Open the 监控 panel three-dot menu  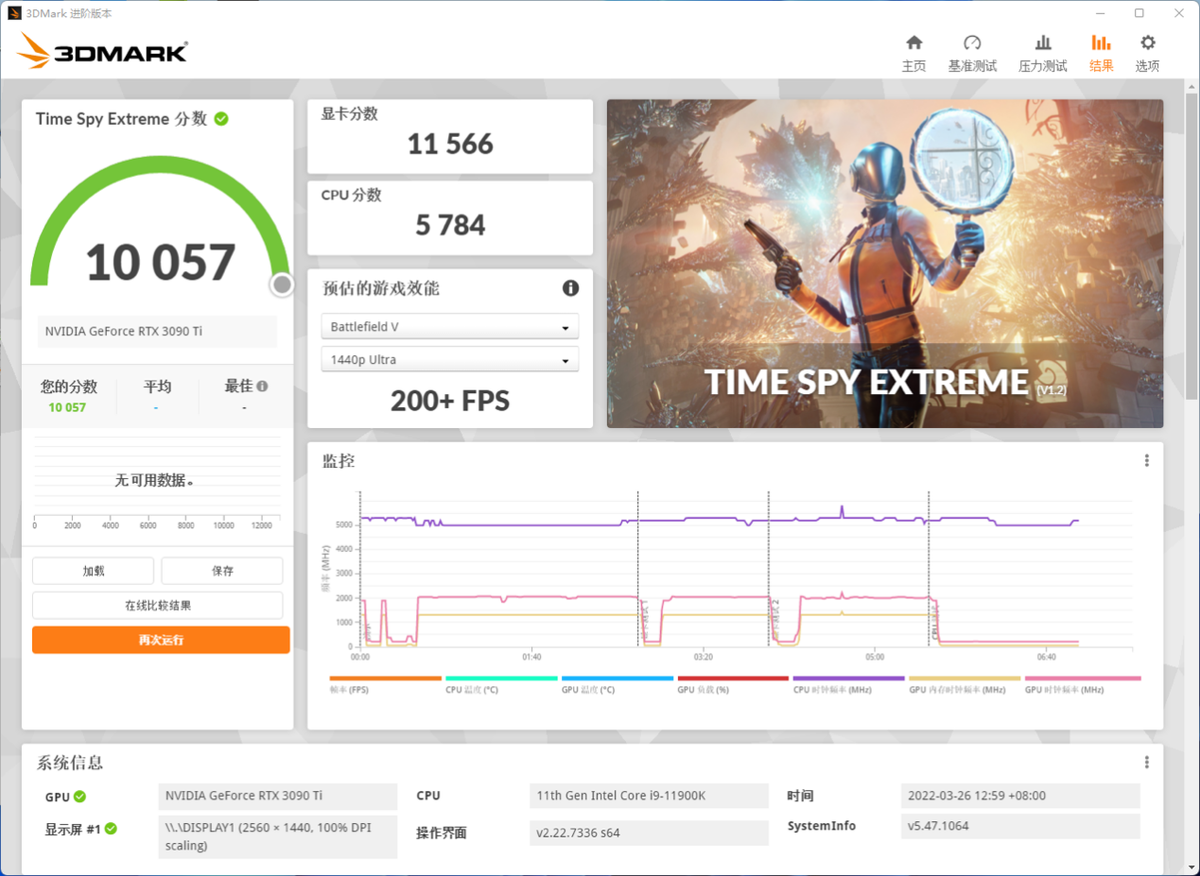[1146, 460]
